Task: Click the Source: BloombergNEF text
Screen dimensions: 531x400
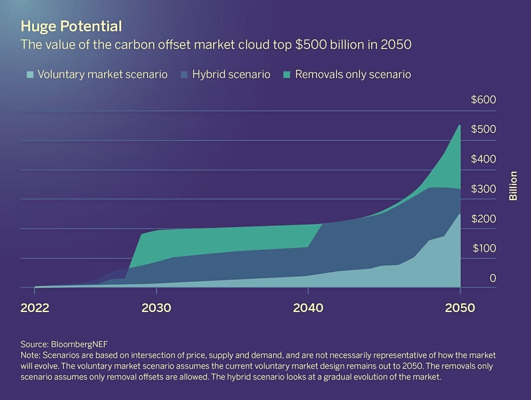Action: (x=64, y=345)
